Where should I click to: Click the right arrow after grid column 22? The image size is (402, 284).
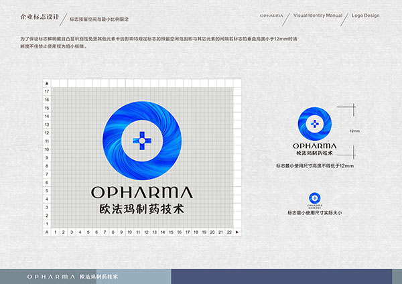click(237, 232)
